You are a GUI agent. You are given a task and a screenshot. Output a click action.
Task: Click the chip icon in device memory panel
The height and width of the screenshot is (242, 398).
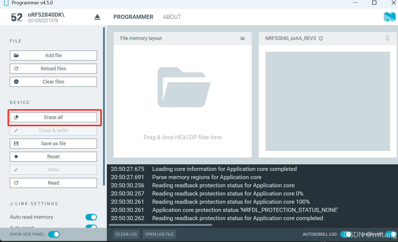(x=387, y=38)
